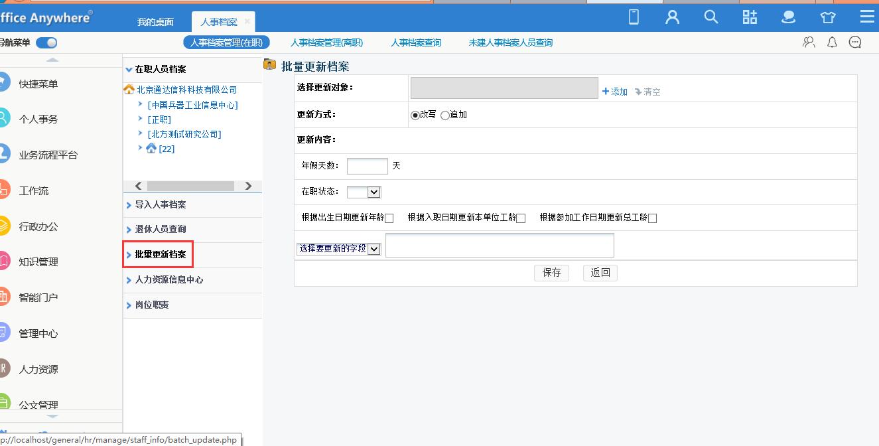This screenshot has width=879, height=446.
Task: Open the app grid icon in header
Action: [750, 17]
